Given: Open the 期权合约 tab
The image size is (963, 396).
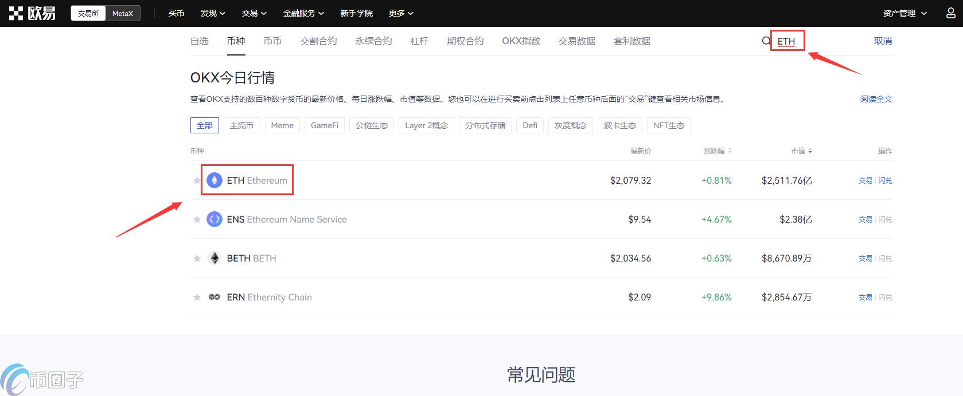Looking at the screenshot, I should pos(466,41).
